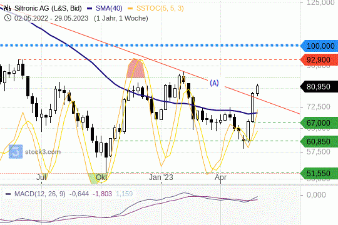Click the Jan '23 time axis marker
This screenshot has height=225, width=338.
(161, 177)
